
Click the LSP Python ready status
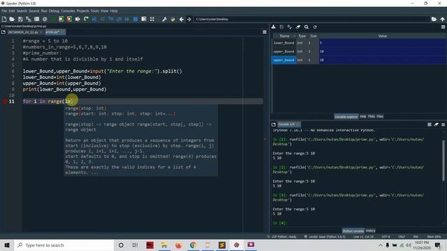281,236
